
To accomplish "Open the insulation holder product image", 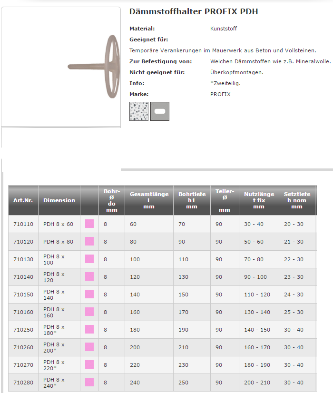I will coord(61,67).
